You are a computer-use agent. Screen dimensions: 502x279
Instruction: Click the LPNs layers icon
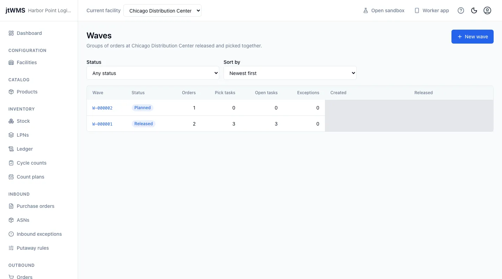tap(11, 135)
